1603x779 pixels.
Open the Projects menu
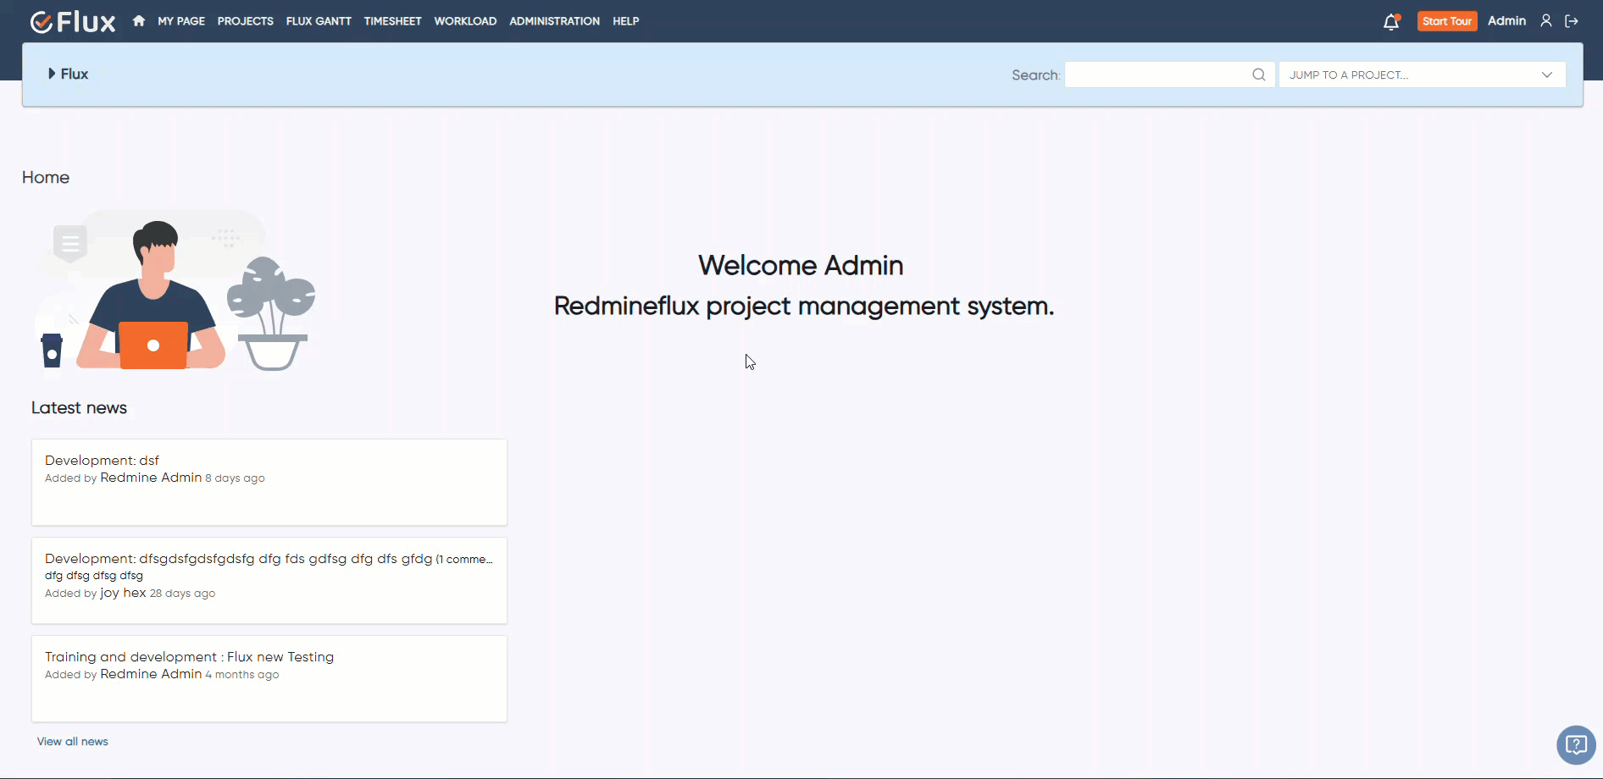[x=245, y=21]
